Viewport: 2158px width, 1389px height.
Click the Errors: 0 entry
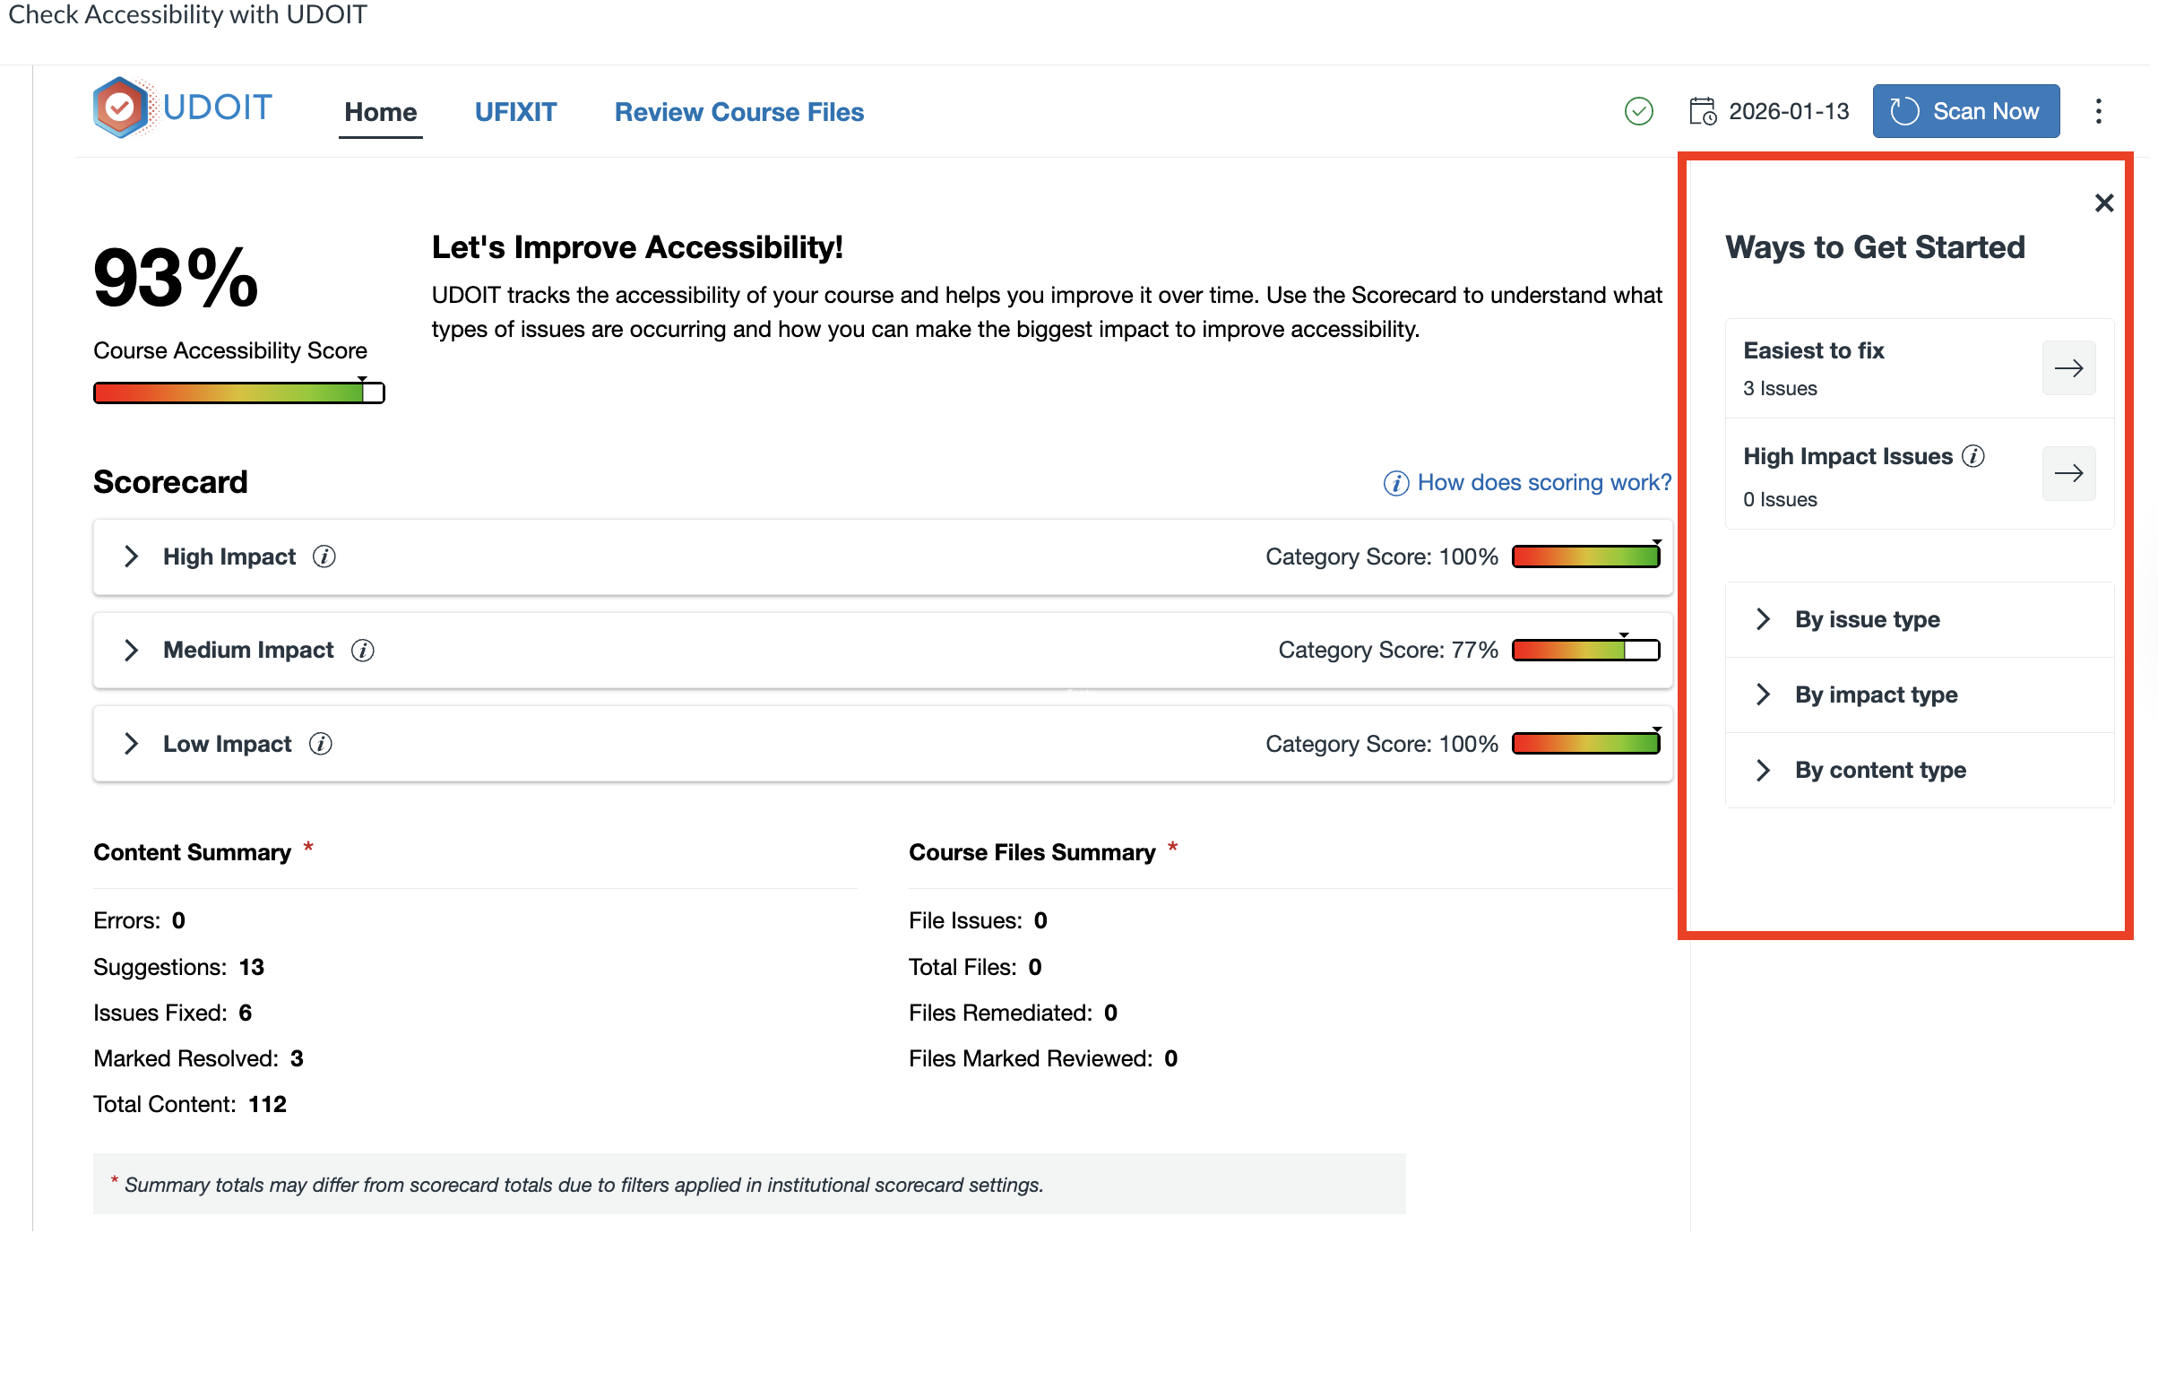(x=139, y=920)
